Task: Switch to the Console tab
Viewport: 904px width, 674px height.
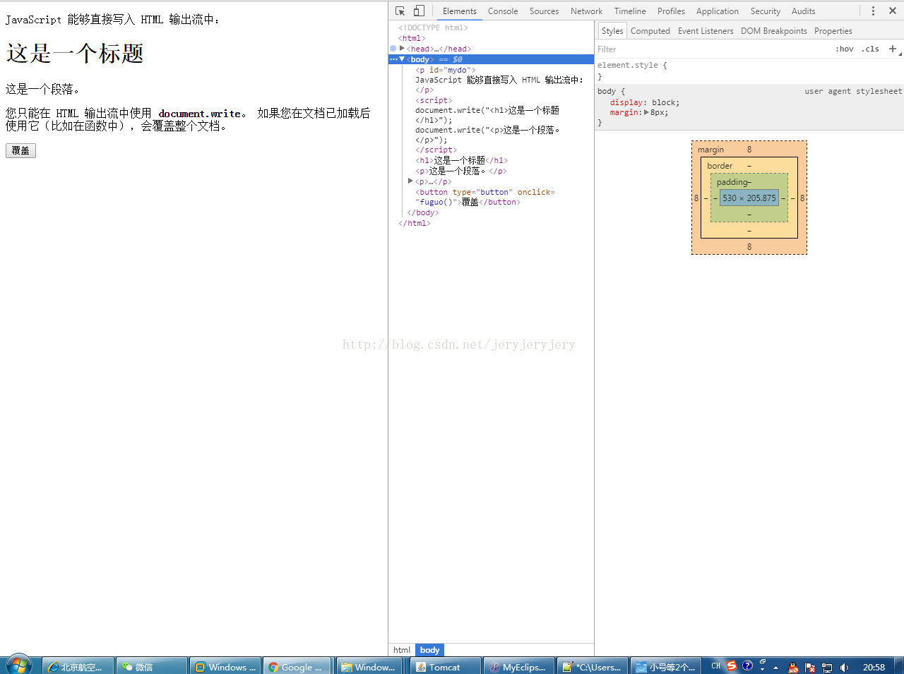Action: pos(503,11)
